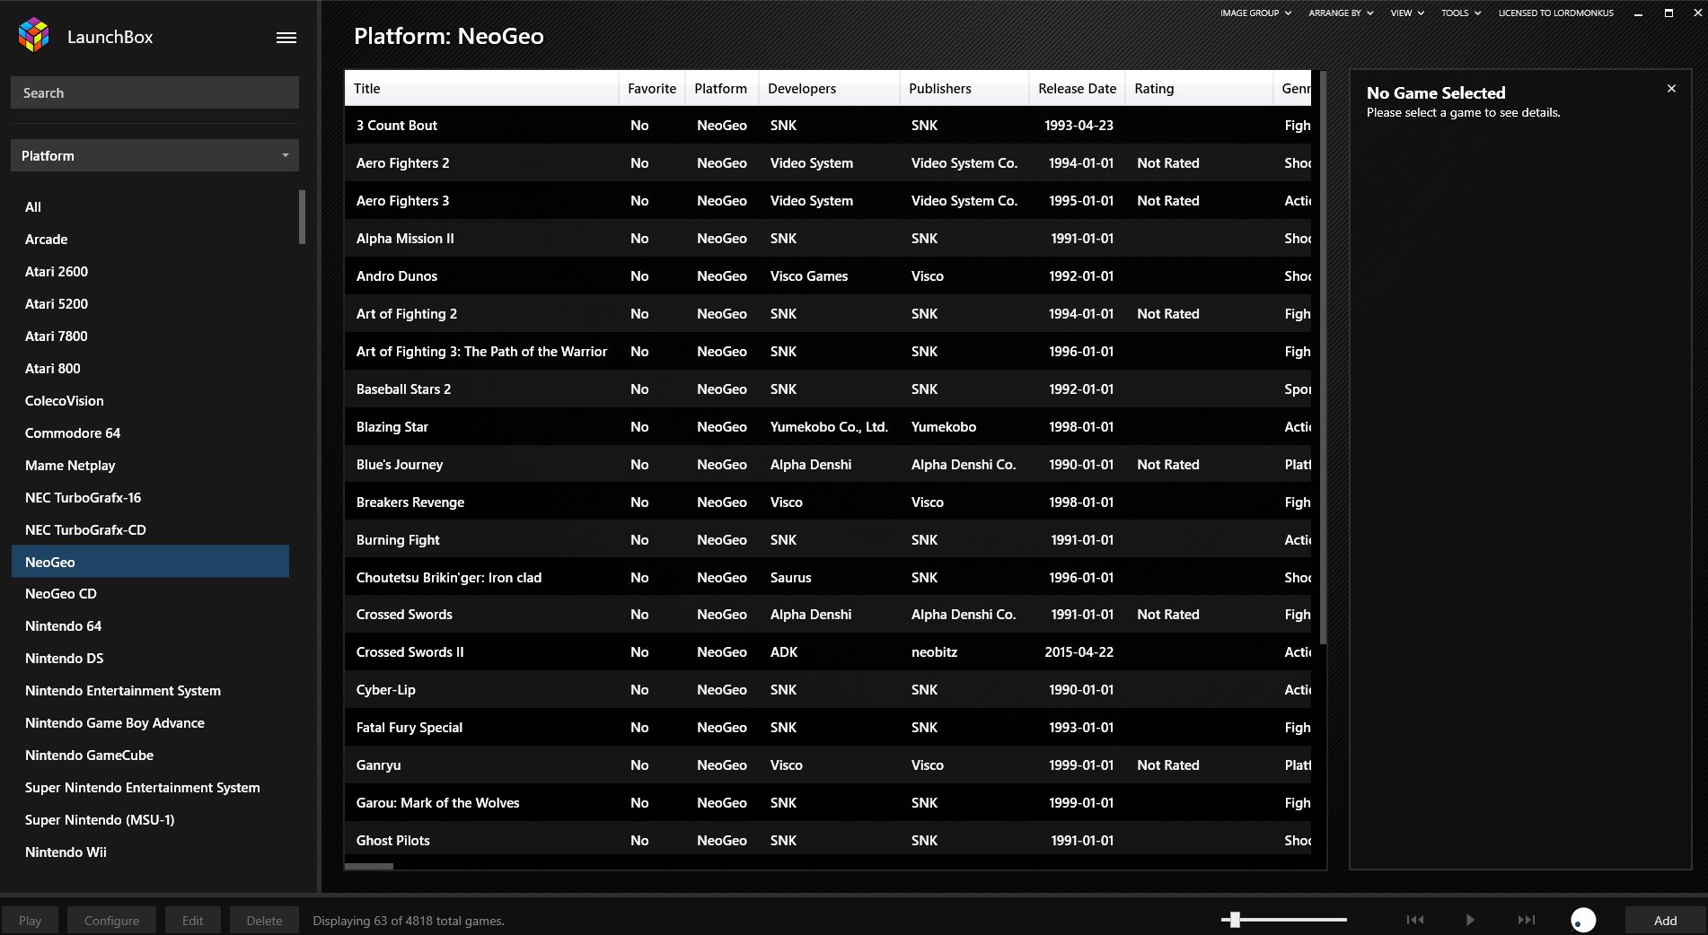Select Super Nintendo (MSU-1) platform
The height and width of the screenshot is (935, 1708).
tap(150, 819)
